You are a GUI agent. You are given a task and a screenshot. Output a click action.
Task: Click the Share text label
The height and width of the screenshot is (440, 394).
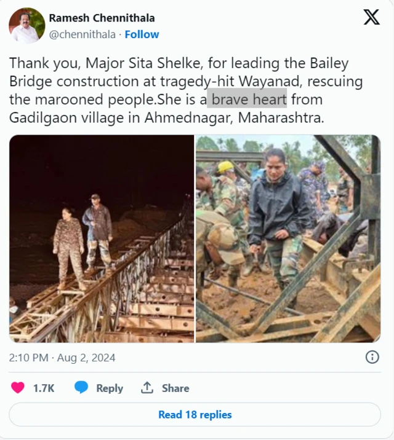(175, 388)
